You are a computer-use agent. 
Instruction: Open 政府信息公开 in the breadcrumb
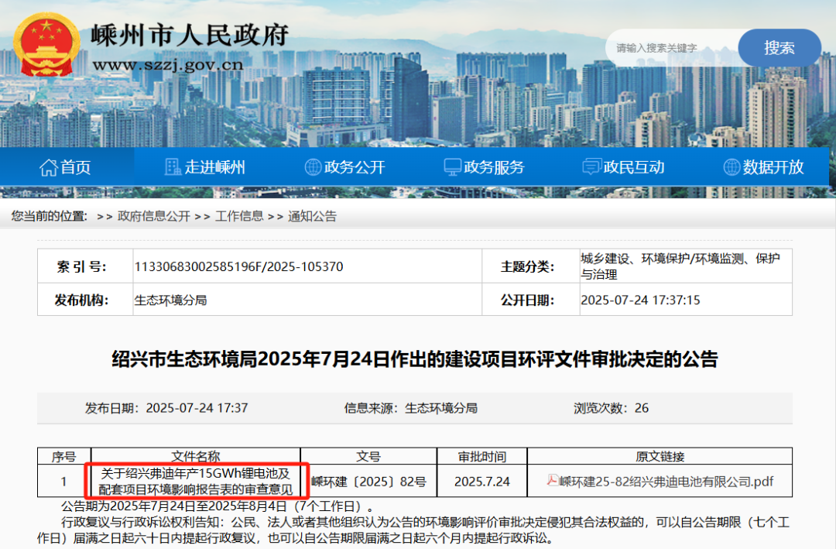click(x=153, y=217)
